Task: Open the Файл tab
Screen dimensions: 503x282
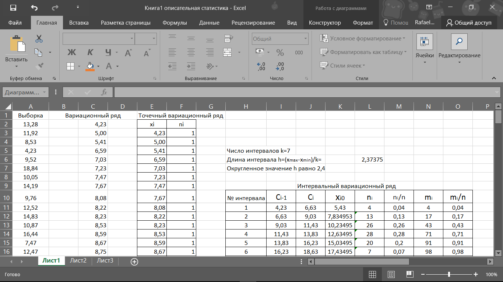Action: point(15,22)
